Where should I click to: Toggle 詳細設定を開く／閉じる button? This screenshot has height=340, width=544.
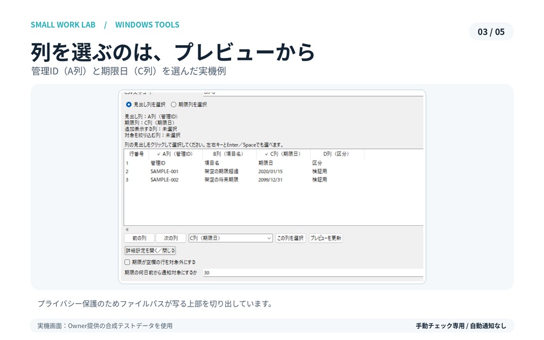click(150, 251)
